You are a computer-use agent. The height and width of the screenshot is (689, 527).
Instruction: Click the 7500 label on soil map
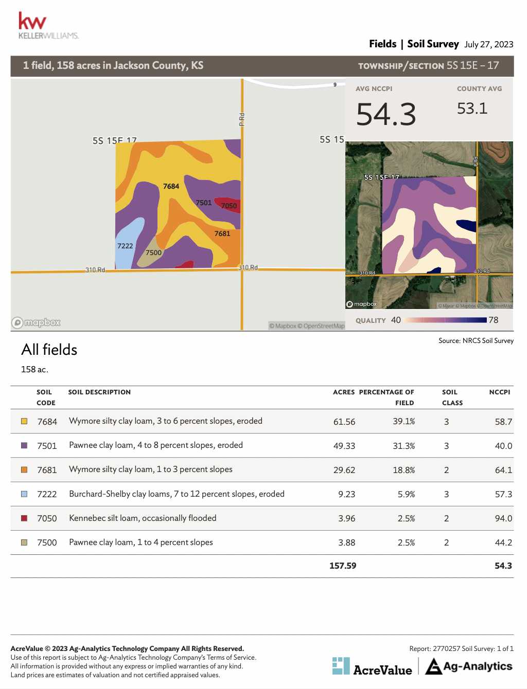tap(153, 252)
